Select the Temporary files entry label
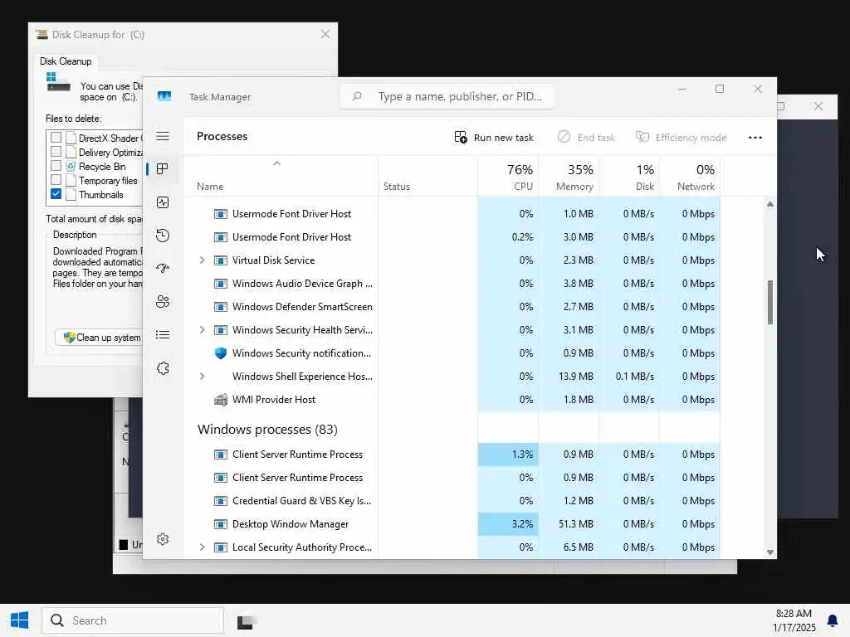The height and width of the screenshot is (637, 850). pyautogui.click(x=108, y=180)
